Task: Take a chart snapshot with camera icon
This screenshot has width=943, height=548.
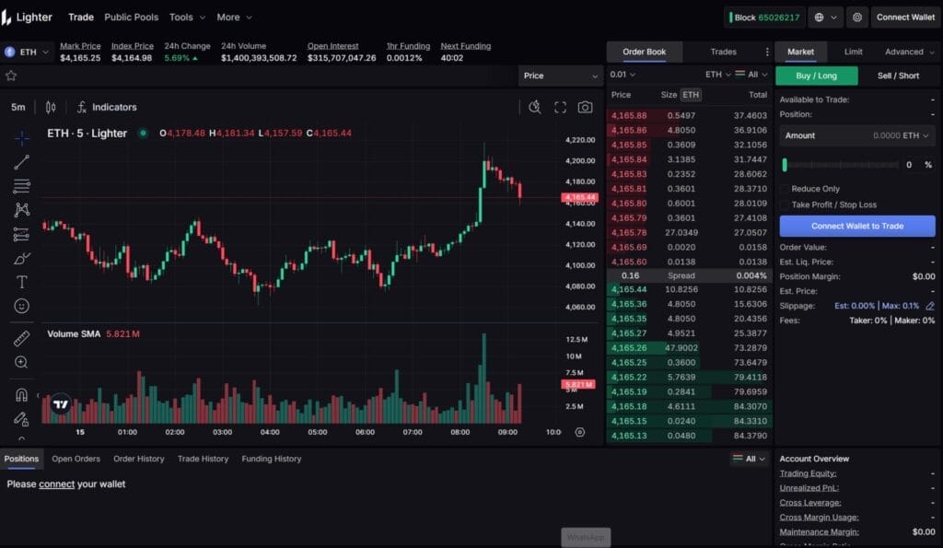Action: (x=585, y=107)
